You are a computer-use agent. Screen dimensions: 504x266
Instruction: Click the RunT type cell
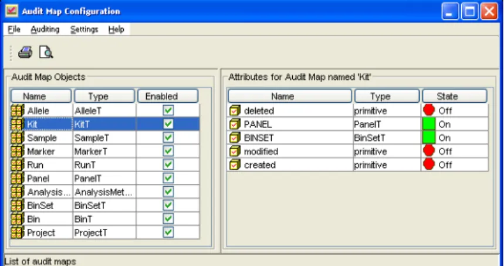click(104, 164)
